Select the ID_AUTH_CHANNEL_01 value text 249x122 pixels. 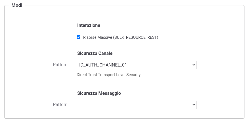point(103,65)
